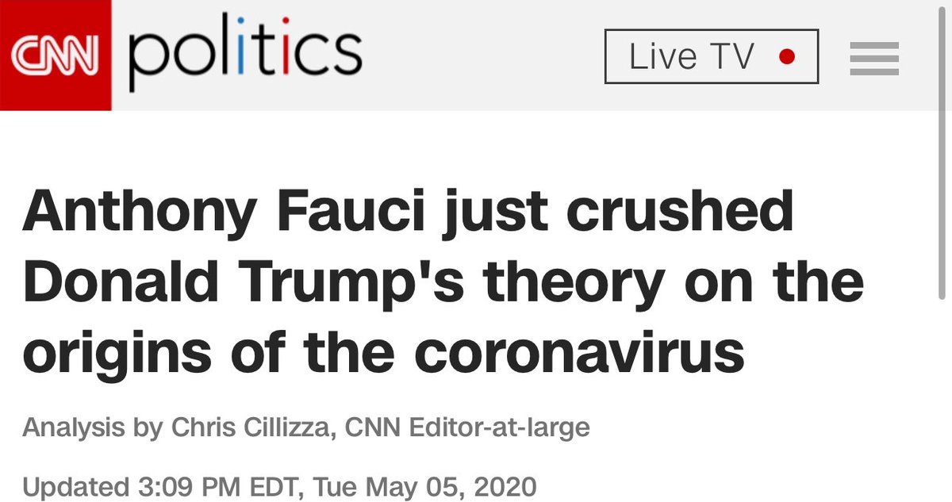952x502 pixels.
Task: Click the red live indicator dot
Action: click(787, 57)
